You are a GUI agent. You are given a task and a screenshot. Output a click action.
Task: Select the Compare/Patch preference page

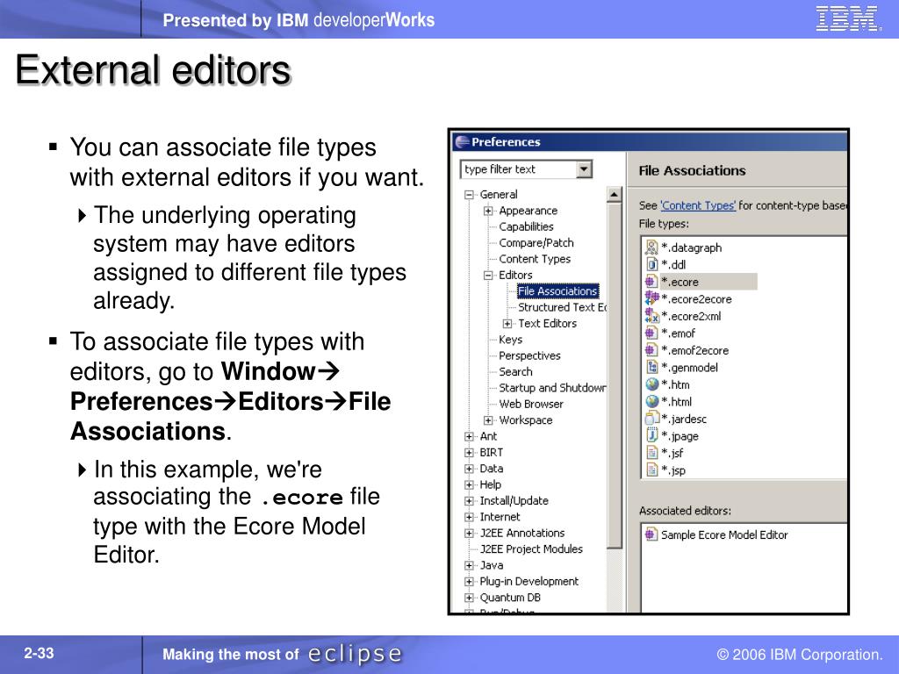(x=536, y=243)
